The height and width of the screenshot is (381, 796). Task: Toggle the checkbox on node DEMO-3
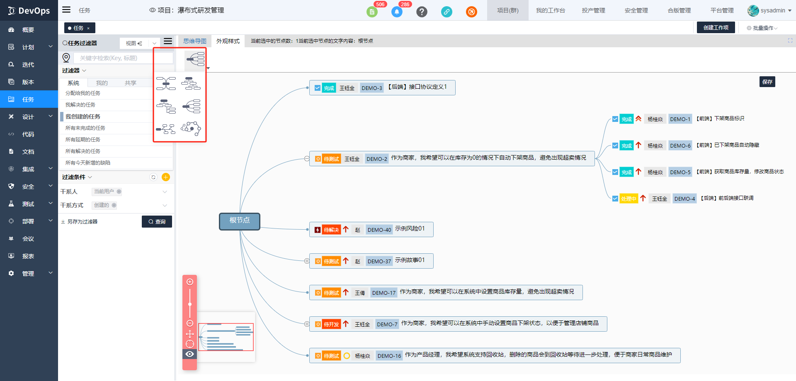pyautogui.click(x=318, y=88)
